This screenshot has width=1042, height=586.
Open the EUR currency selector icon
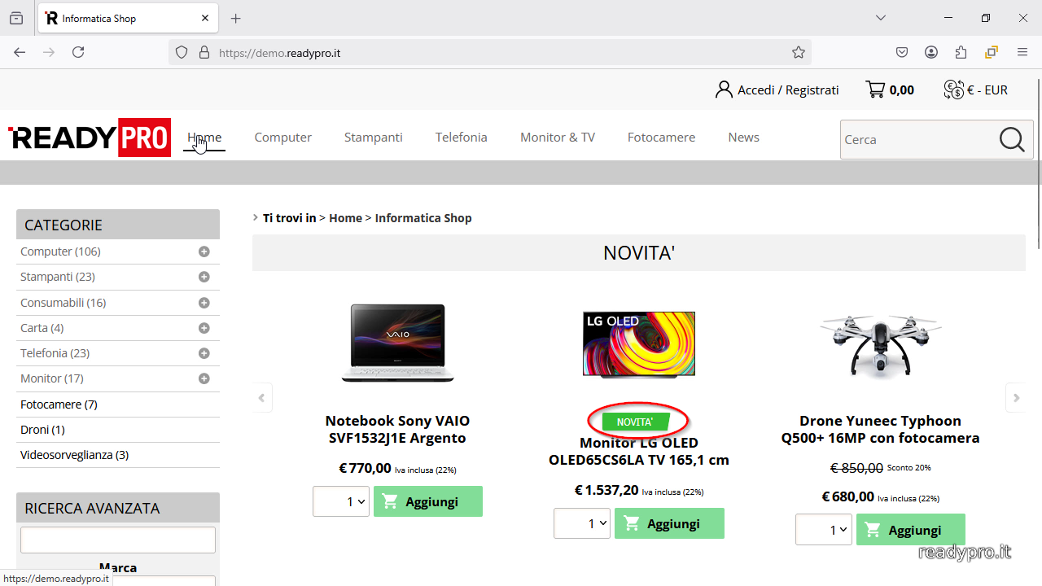pos(954,90)
